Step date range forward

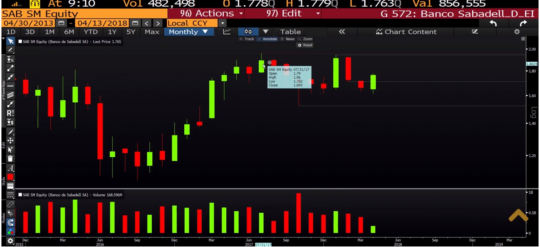[158, 23]
